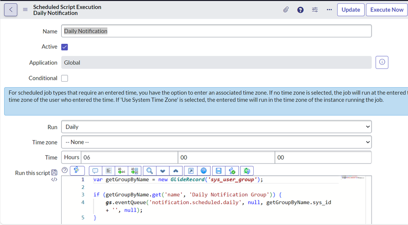Viewport: 408px width, 225px height.
Task: Go back using the header arrow
Action: tap(10, 10)
